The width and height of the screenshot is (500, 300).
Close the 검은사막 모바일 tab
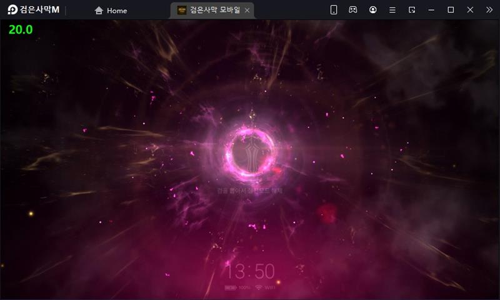pos(247,11)
